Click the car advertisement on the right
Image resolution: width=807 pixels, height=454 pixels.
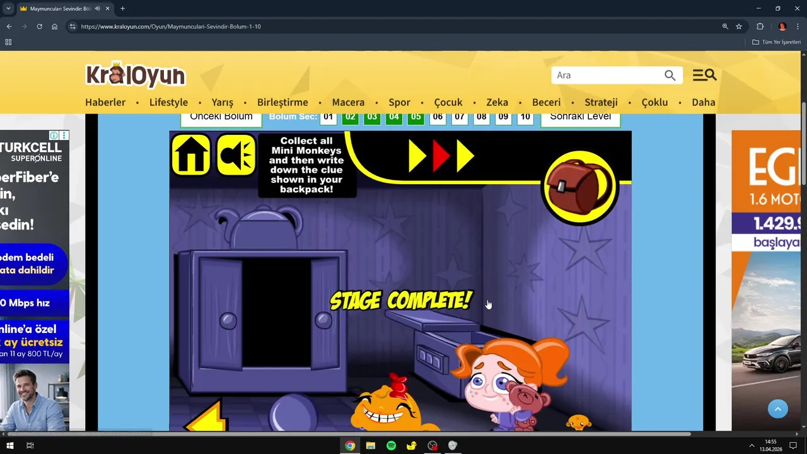pyautogui.click(x=766, y=281)
